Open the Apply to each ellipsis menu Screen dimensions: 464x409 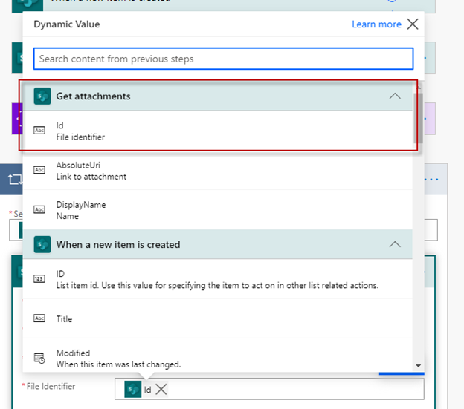coord(431,179)
